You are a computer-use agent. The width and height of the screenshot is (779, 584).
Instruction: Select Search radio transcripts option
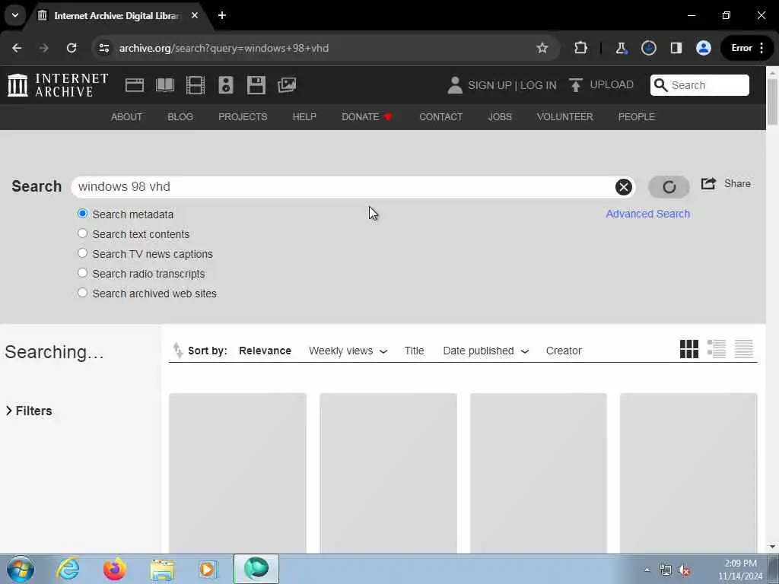click(x=82, y=273)
